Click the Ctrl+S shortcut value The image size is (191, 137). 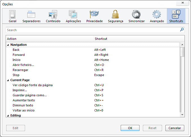click(x=99, y=95)
